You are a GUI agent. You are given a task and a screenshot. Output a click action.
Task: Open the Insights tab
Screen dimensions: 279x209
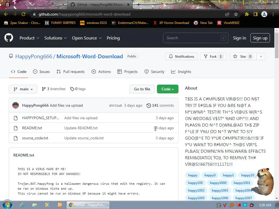[181, 72]
